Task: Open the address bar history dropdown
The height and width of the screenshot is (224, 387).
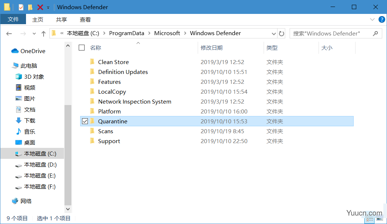Action: tap(273, 34)
